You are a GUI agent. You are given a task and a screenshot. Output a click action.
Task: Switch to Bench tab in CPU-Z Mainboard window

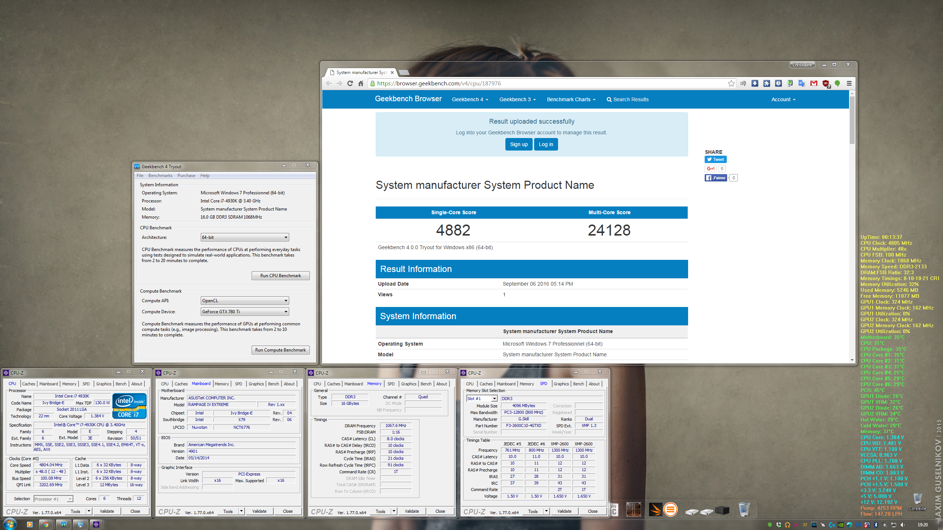click(273, 384)
